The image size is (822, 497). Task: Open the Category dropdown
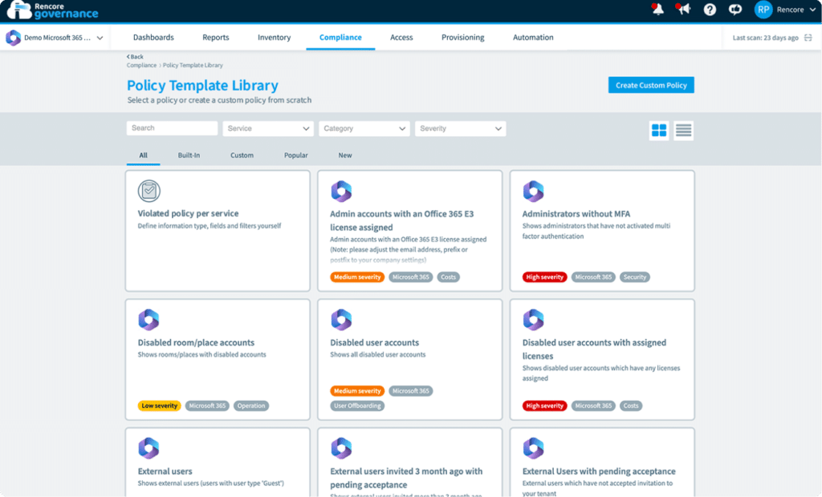364,128
